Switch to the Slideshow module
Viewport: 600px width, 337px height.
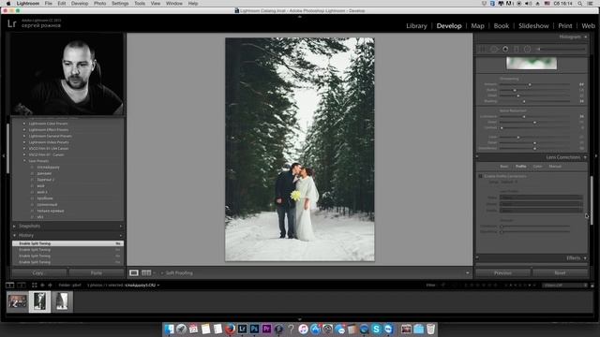tap(533, 25)
